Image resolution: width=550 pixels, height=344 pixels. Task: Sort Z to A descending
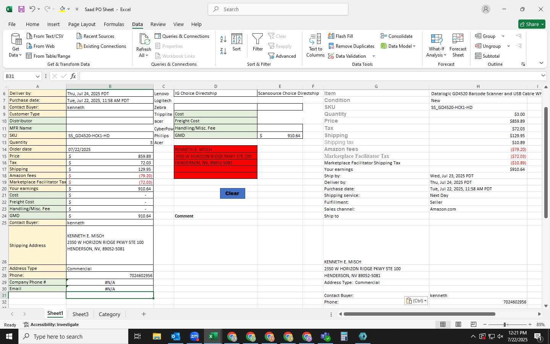click(223, 51)
